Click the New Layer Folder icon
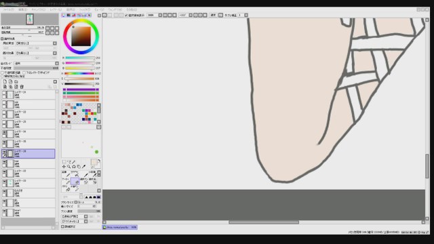This screenshot has width=434, height=244. pos(16,81)
